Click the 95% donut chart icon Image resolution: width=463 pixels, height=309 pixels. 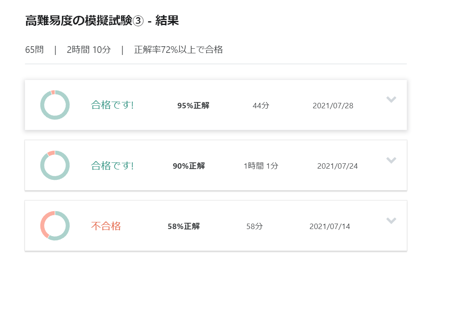[55, 105]
